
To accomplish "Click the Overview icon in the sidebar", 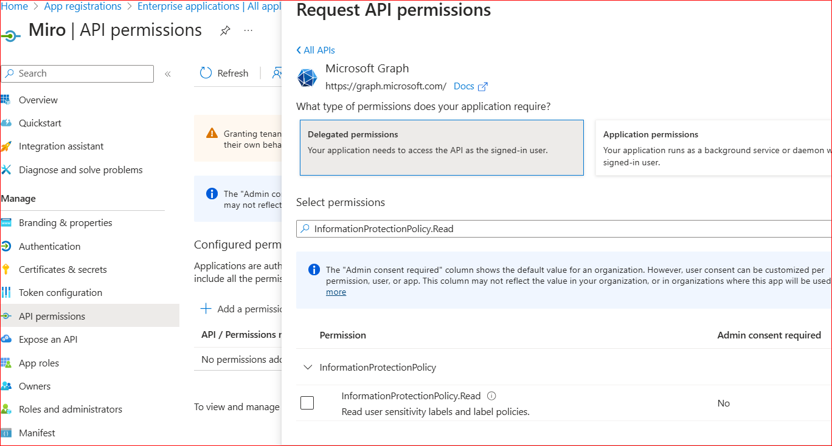I will tap(6, 100).
